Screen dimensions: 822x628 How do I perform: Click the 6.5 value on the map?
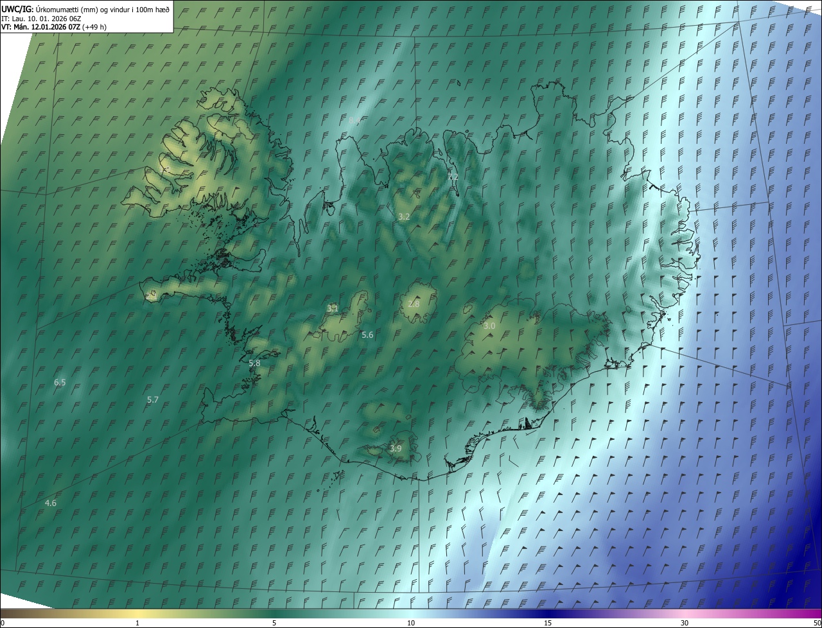click(60, 382)
